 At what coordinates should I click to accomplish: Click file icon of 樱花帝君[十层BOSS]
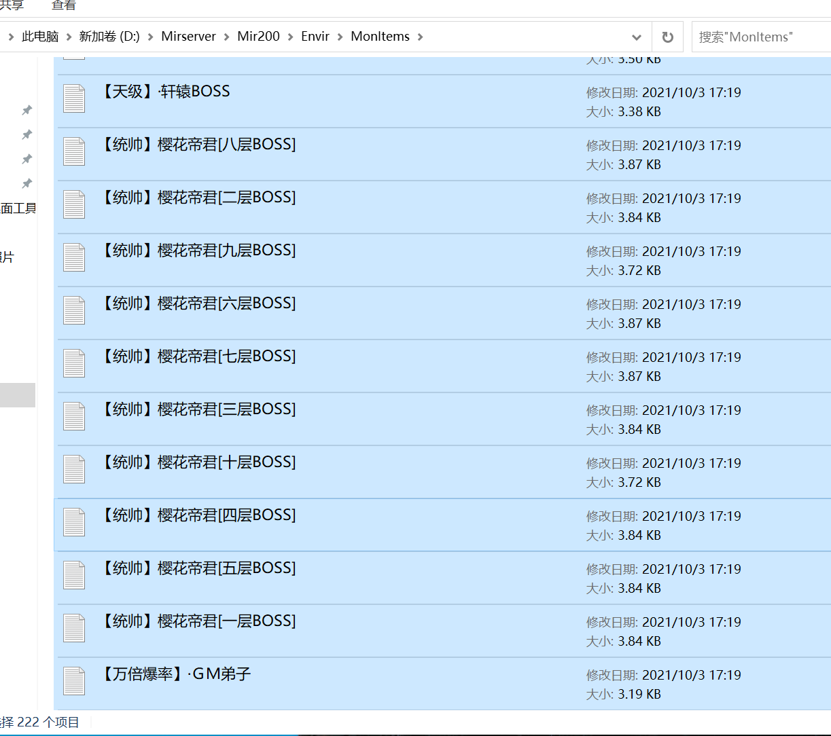(74, 470)
